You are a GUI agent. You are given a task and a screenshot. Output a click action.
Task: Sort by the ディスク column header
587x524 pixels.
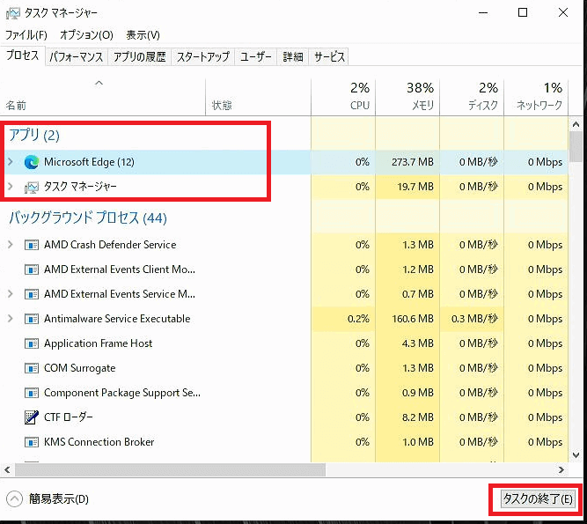(472, 98)
